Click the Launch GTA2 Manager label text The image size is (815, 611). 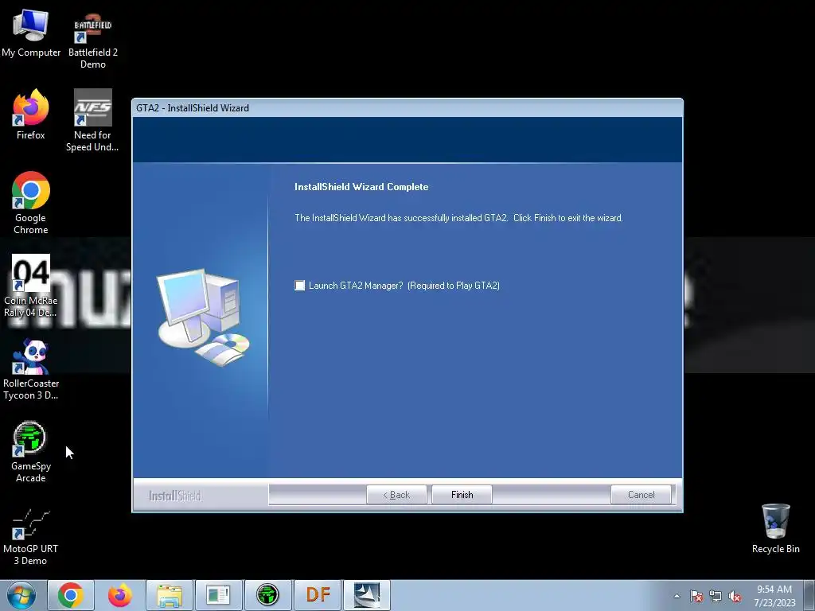tap(404, 286)
